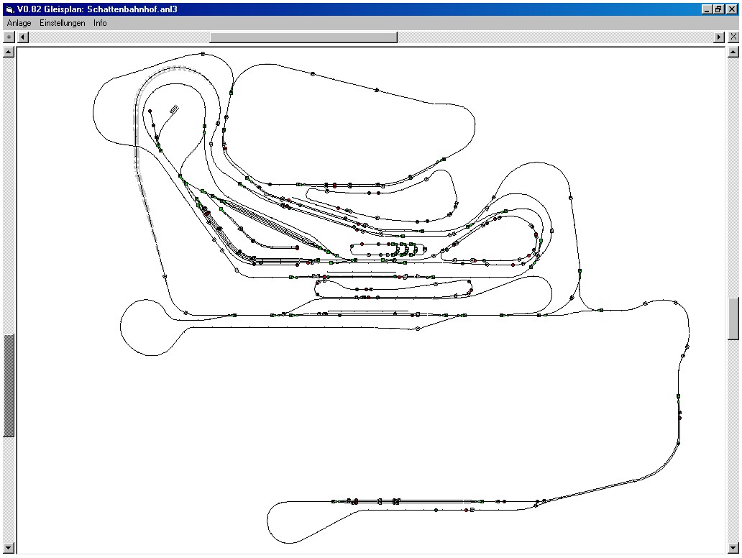The height and width of the screenshot is (558, 742).
Task: Click the application icon in the title bar
Action: coord(9,9)
